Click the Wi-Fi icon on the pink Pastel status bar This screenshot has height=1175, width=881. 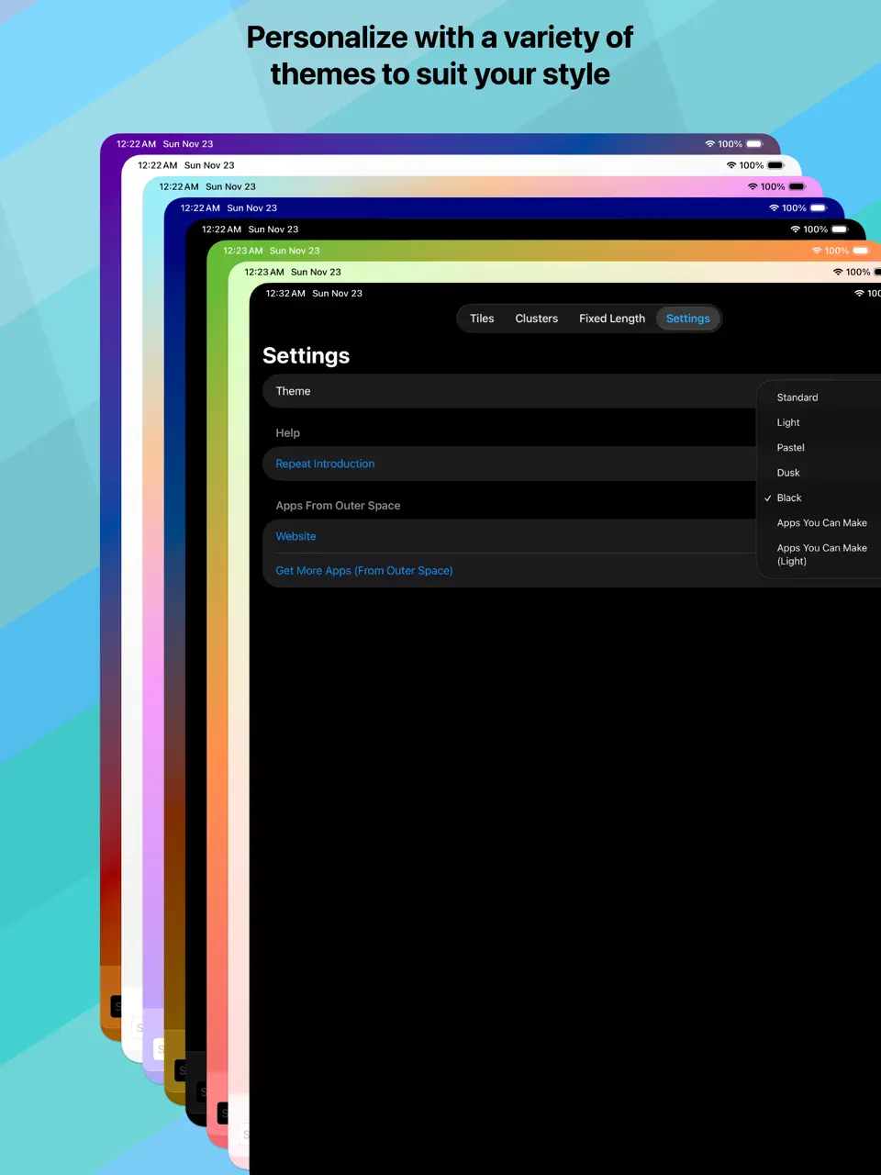click(753, 186)
